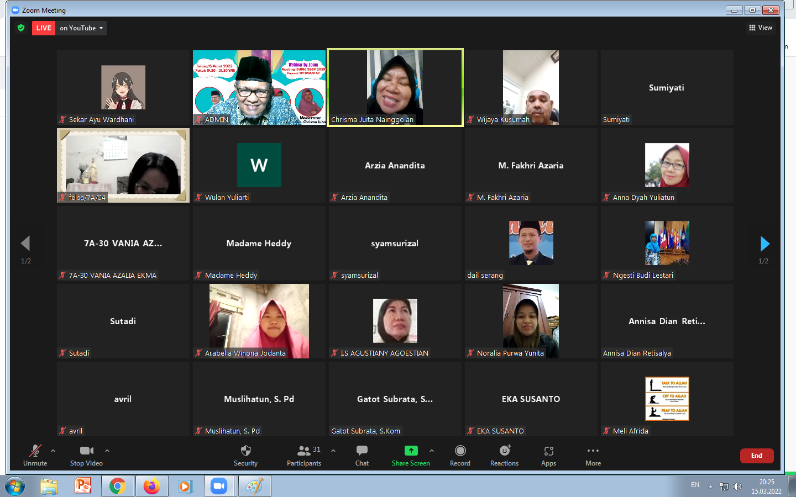The width and height of the screenshot is (796, 497).
Task: Open PowerPoint from the Windows taskbar
Action: click(83, 486)
